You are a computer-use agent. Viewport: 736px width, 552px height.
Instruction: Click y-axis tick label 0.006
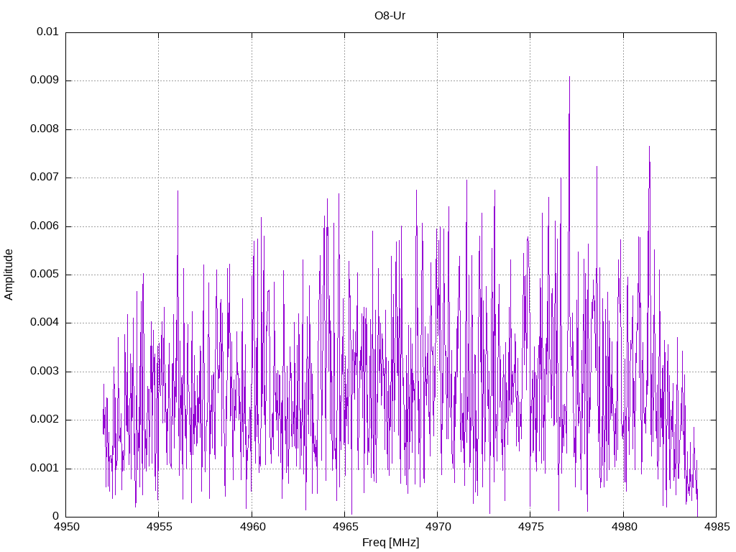click(x=45, y=226)
